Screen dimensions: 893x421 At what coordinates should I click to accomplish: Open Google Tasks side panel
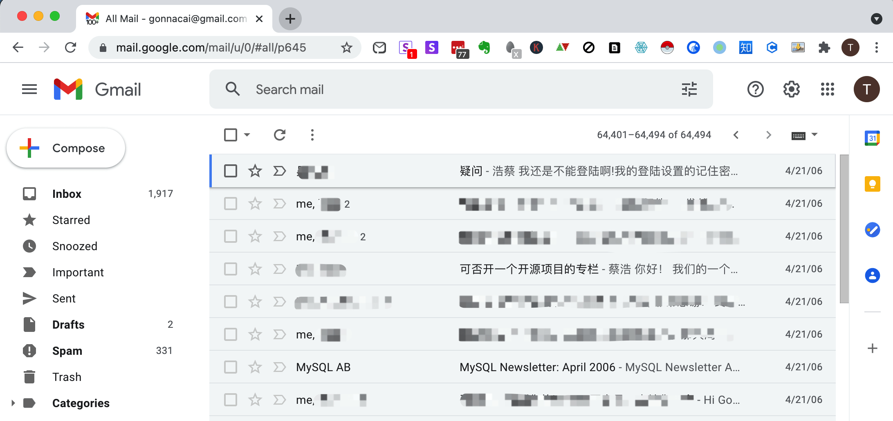pyautogui.click(x=872, y=230)
